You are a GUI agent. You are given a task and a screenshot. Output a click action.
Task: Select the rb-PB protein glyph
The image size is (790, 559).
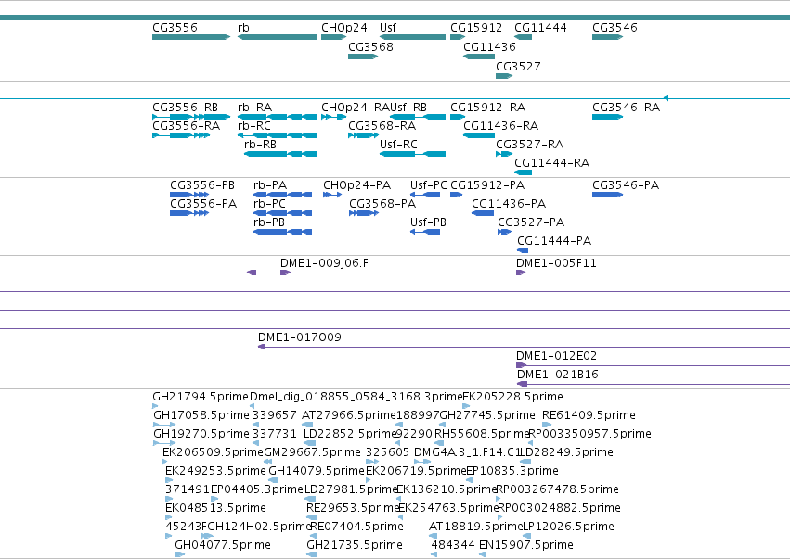[x=282, y=233]
